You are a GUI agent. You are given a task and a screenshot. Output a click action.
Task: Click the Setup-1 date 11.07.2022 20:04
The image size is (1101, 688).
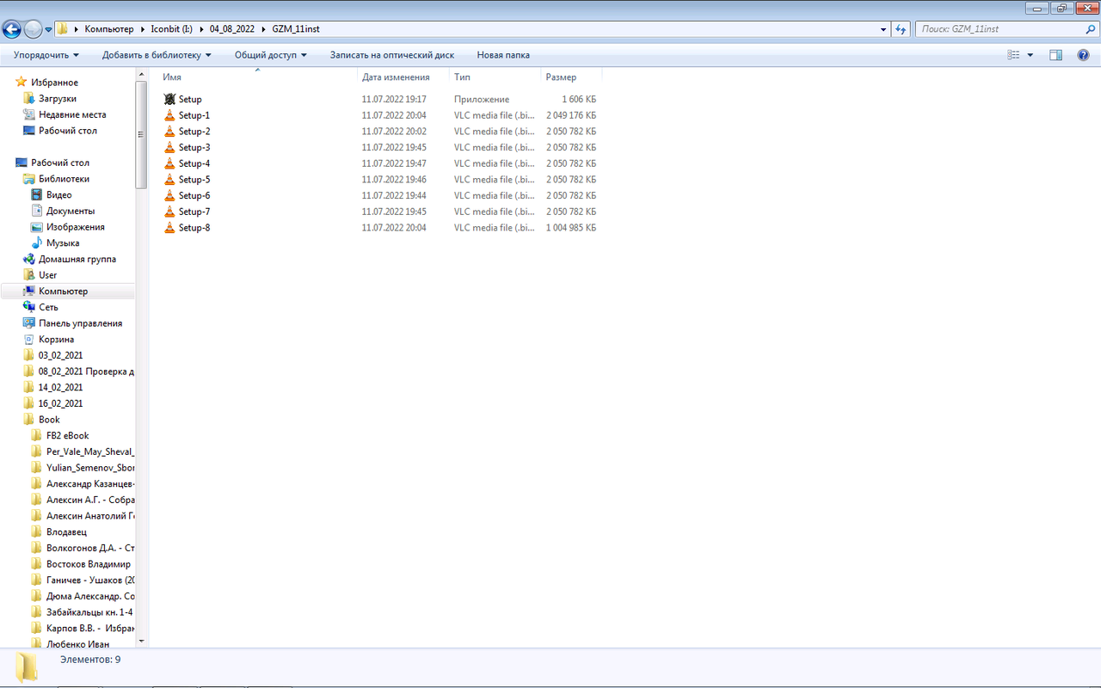[x=394, y=115]
